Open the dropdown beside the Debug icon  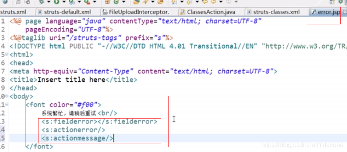click(49, 2)
